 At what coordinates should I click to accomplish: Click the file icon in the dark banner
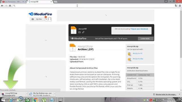(x=74, y=30)
